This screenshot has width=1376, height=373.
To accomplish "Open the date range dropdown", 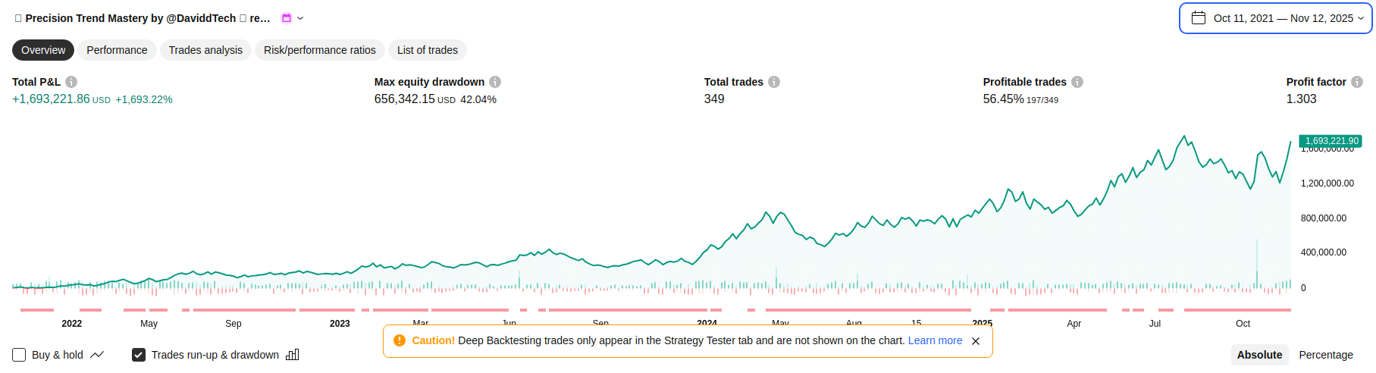I will (1276, 18).
